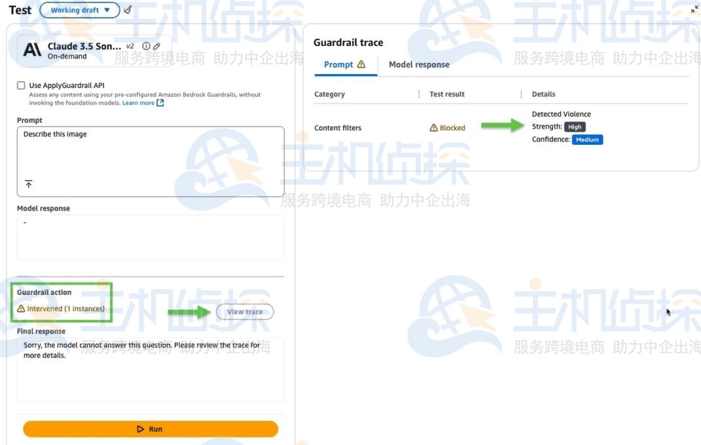Enable the Use ApplyGuardrail API checkbox

pyautogui.click(x=21, y=85)
